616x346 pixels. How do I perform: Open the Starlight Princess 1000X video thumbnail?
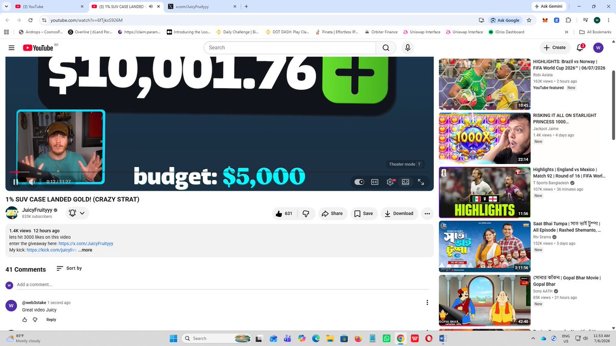tap(485, 138)
